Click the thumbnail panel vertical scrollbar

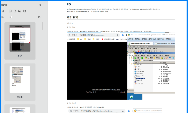[43, 26]
